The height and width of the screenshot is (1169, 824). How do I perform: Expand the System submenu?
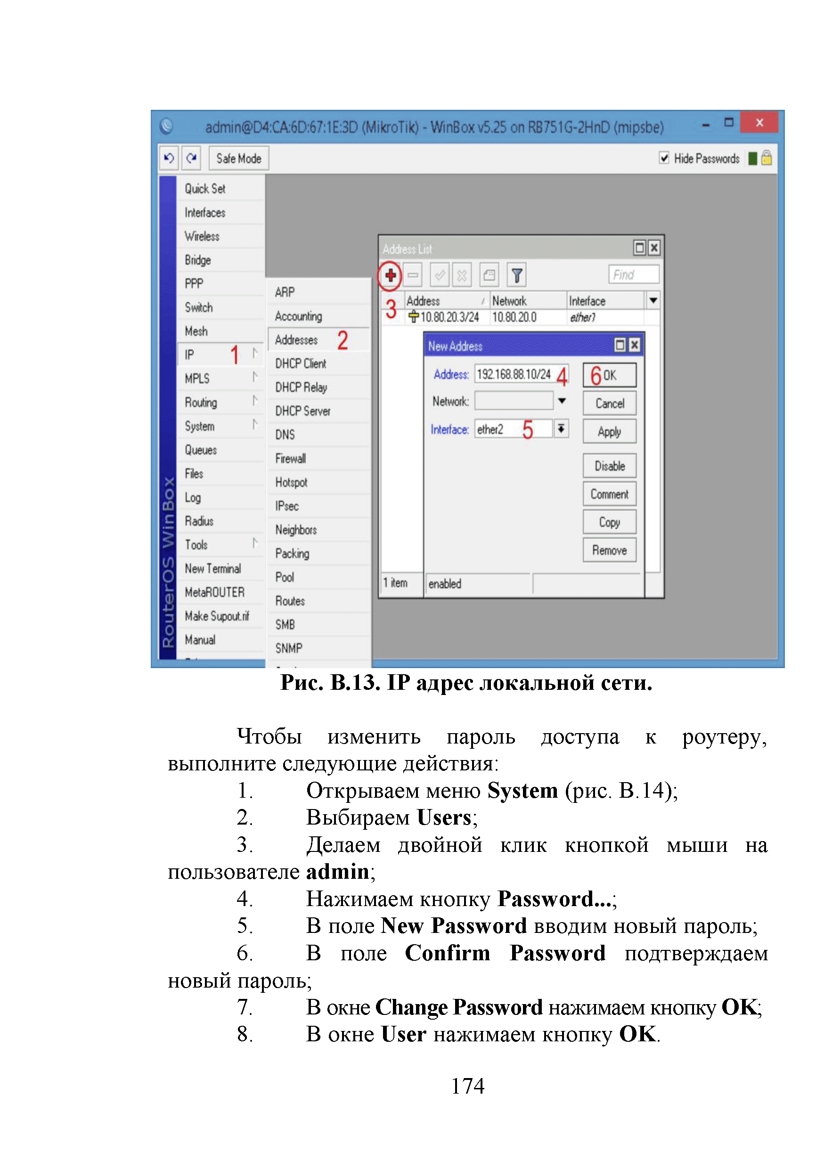(221, 425)
